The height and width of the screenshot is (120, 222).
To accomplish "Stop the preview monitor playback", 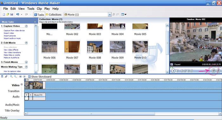I will 177,71.
